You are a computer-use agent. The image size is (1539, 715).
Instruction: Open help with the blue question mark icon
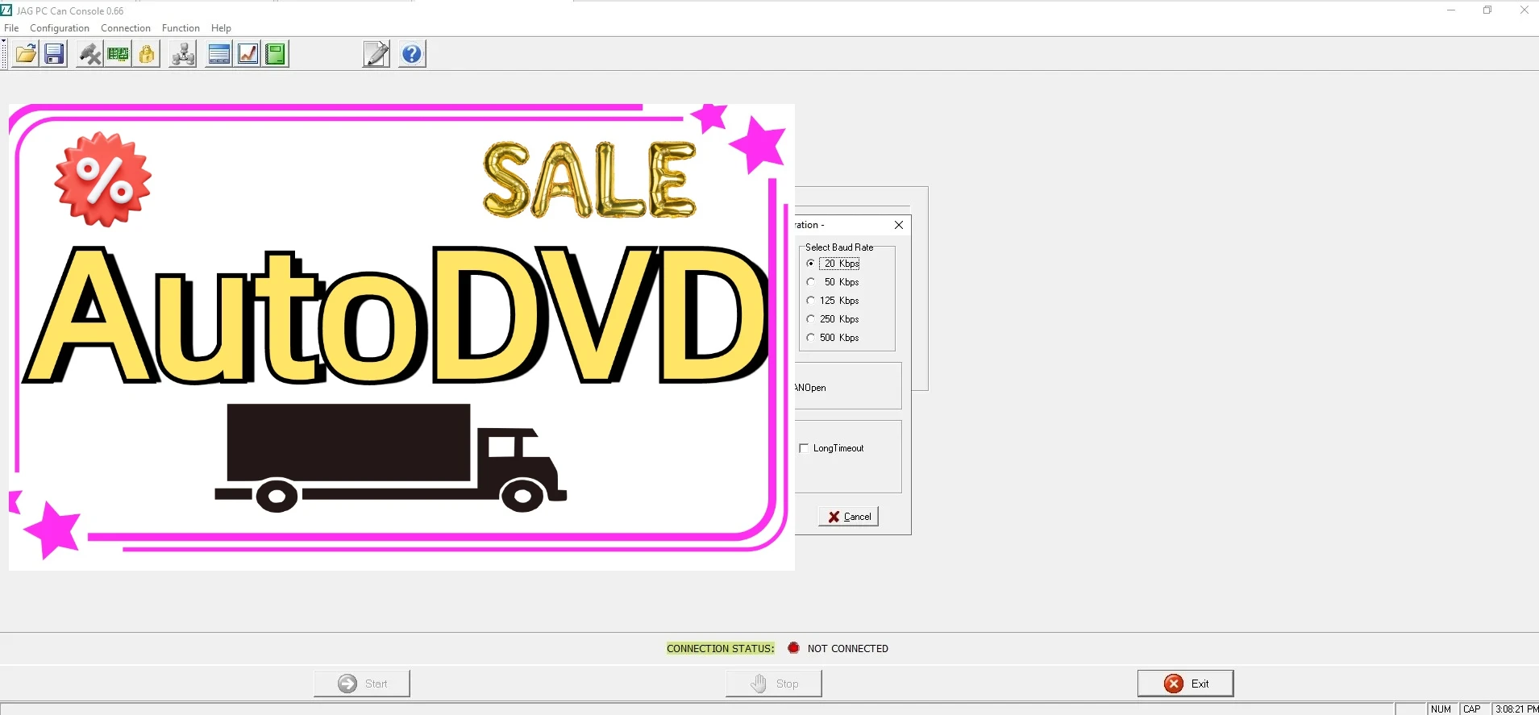point(412,54)
